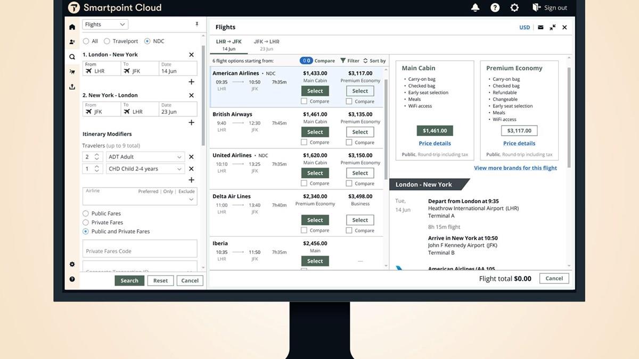The width and height of the screenshot is (639, 359).
Task: Click the home icon in left sidebar
Action: click(72, 27)
